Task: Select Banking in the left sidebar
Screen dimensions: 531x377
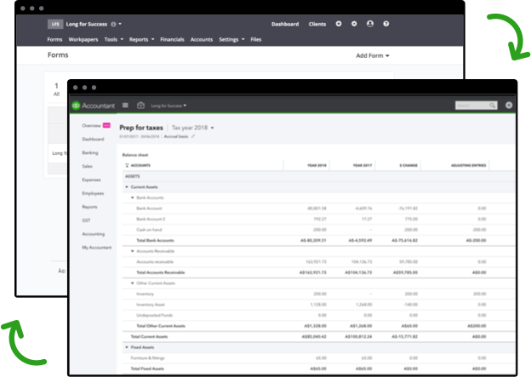Action: [x=89, y=153]
